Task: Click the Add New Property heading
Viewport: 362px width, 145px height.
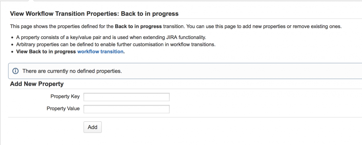Action: click(37, 84)
